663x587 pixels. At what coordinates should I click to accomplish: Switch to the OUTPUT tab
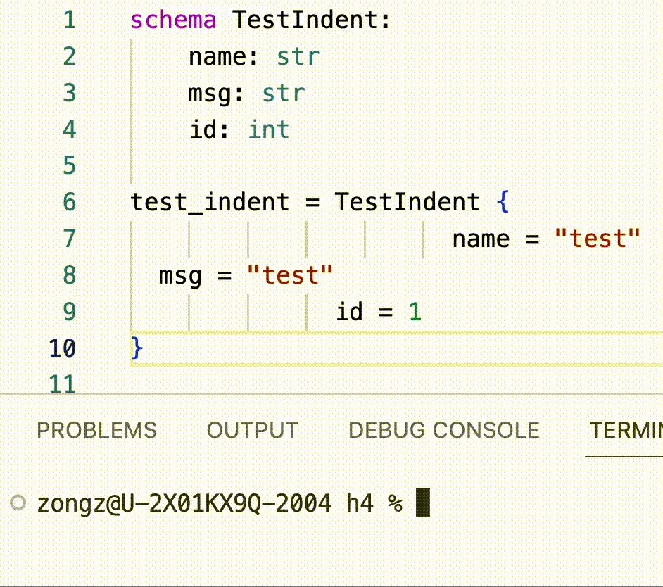253,430
